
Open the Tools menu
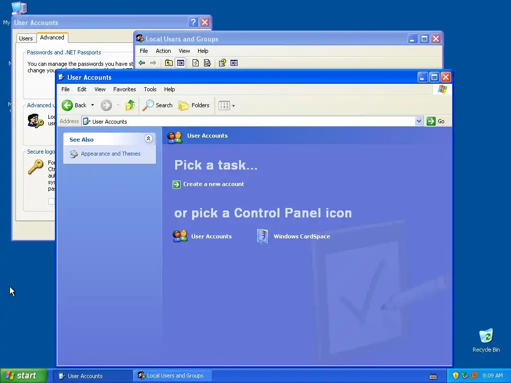(150, 89)
